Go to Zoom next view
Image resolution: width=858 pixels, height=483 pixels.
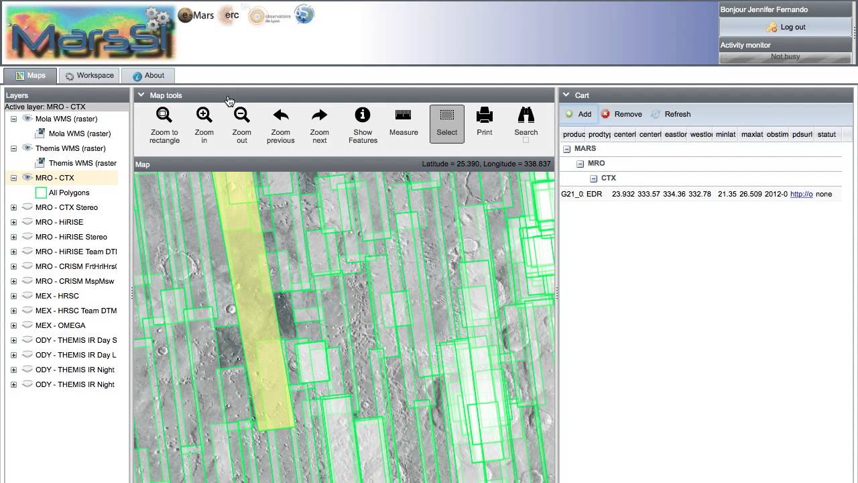click(320, 125)
